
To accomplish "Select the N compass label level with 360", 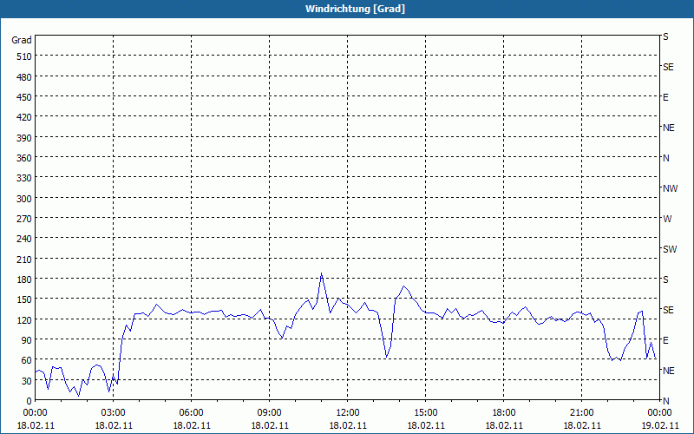I will [x=665, y=158].
